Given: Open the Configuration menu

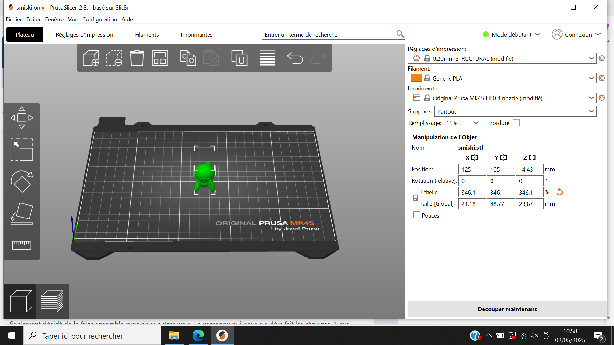Looking at the screenshot, I should click(x=99, y=19).
